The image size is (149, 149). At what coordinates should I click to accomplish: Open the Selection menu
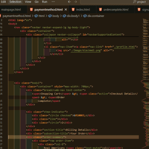[x=15, y=2]
